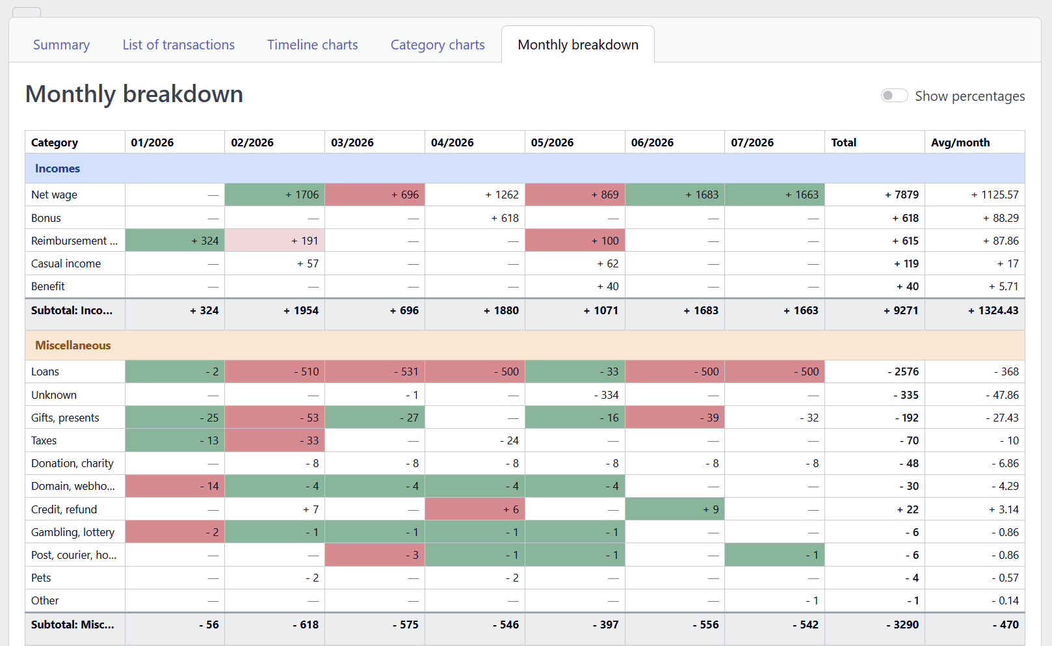Image resolution: width=1052 pixels, height=646 pixels.
Task: Select the Monthly breakdown tab
Action: [578, 45]
